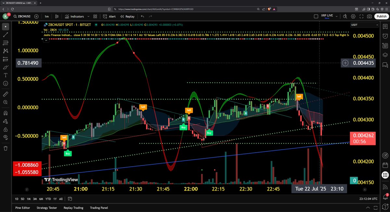
Task: Toggle lock all drawing tools
Action: 6,129
